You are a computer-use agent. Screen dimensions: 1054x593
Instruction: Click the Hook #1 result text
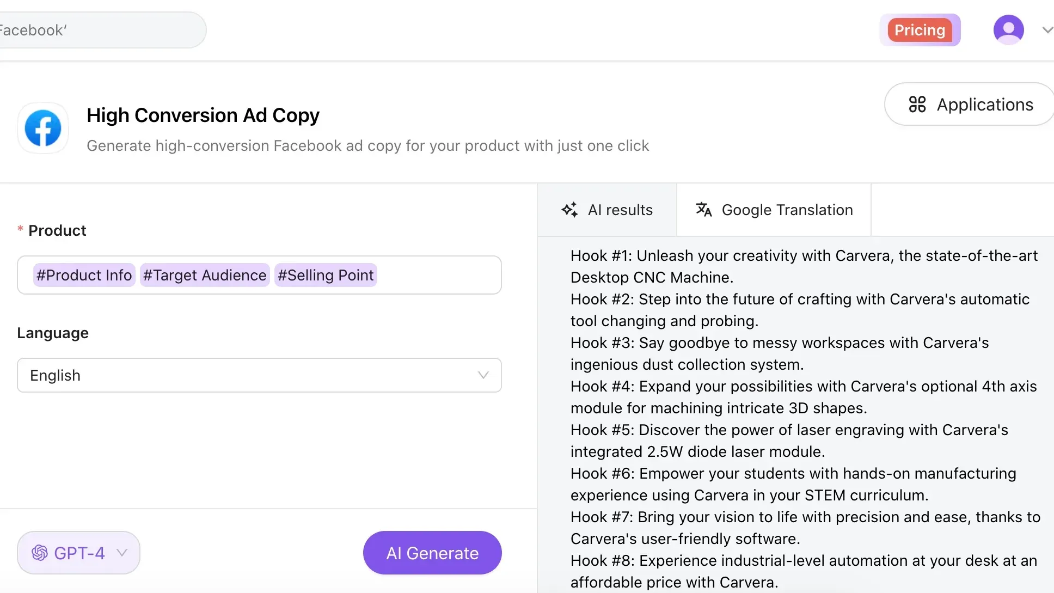[x=804, y=266]
